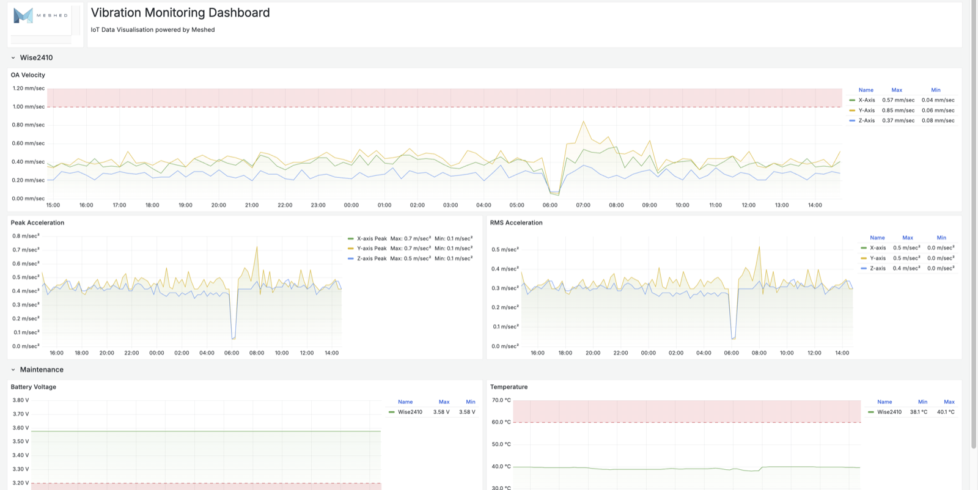Sort RMS Acceleration legend by Min column
This screenshot has width=978, height=490.
[941, 238]
